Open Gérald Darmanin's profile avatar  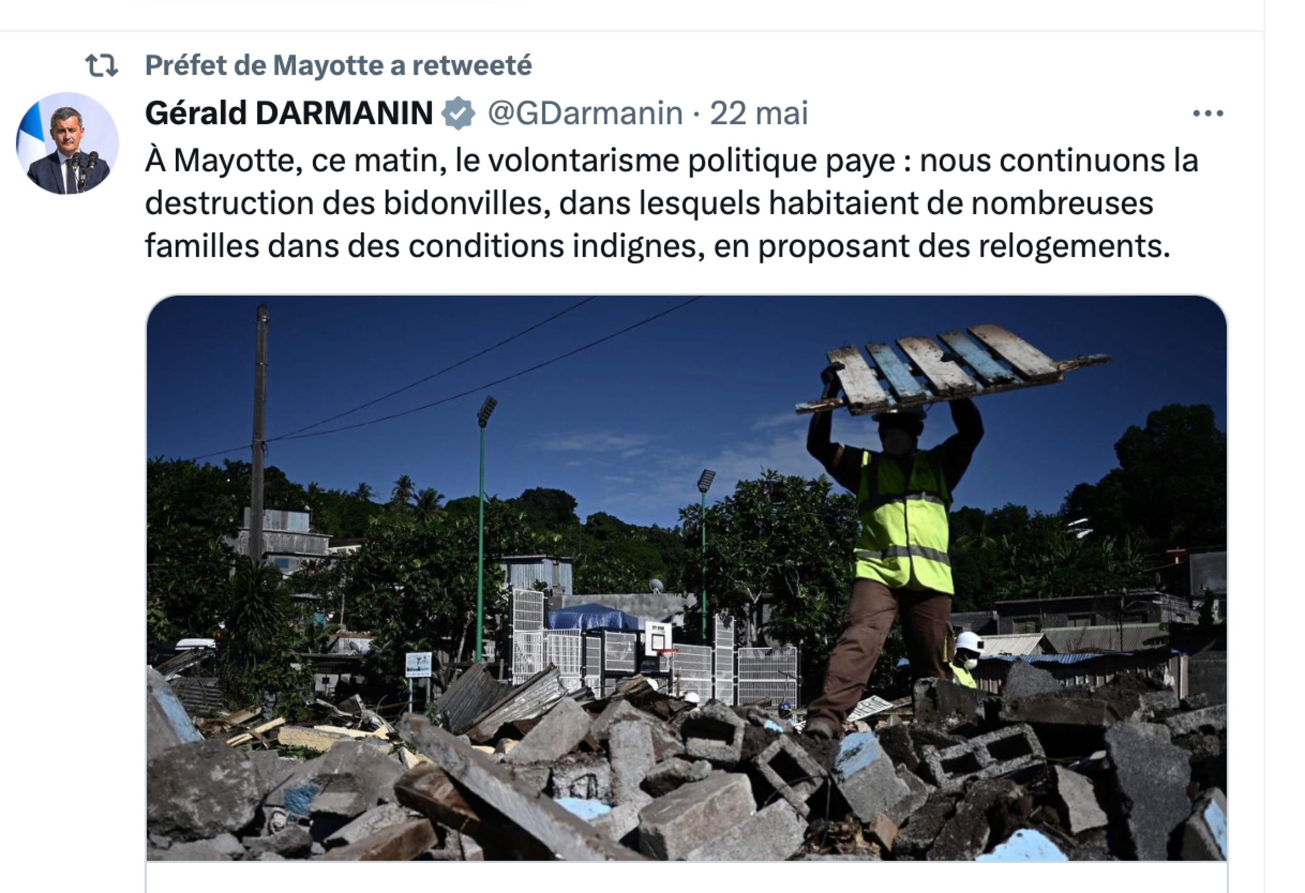(x=67, y=143)
